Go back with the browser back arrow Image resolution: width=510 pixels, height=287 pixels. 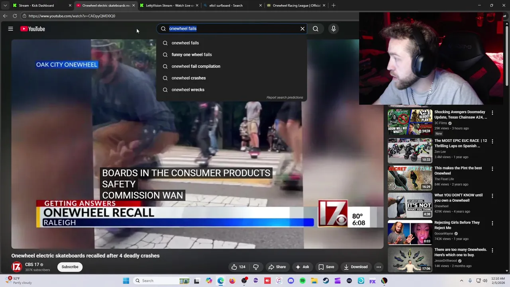click(x=5, y=16)
